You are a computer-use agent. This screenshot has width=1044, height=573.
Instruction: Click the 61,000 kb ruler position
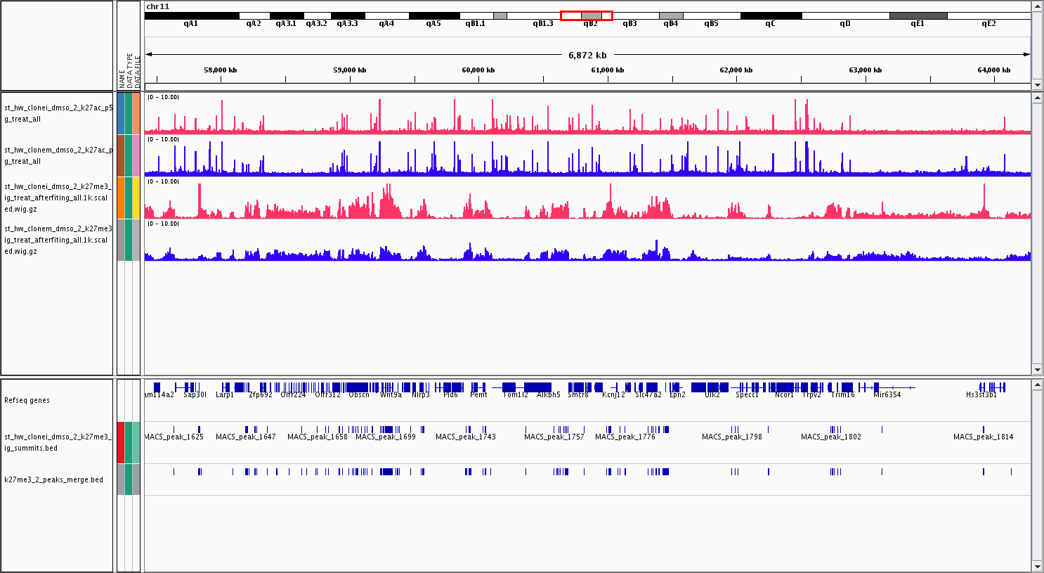[608, 70]
